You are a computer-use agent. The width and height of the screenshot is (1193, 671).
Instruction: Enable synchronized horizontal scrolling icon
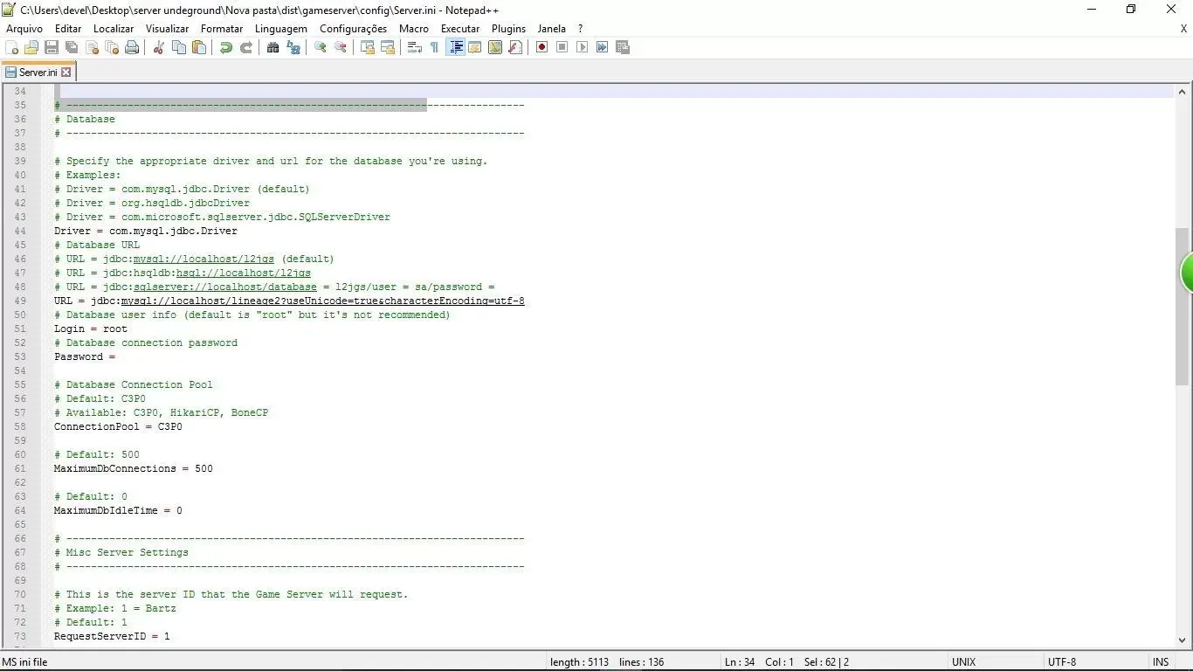pyautogui.click(x=388, y=47)
